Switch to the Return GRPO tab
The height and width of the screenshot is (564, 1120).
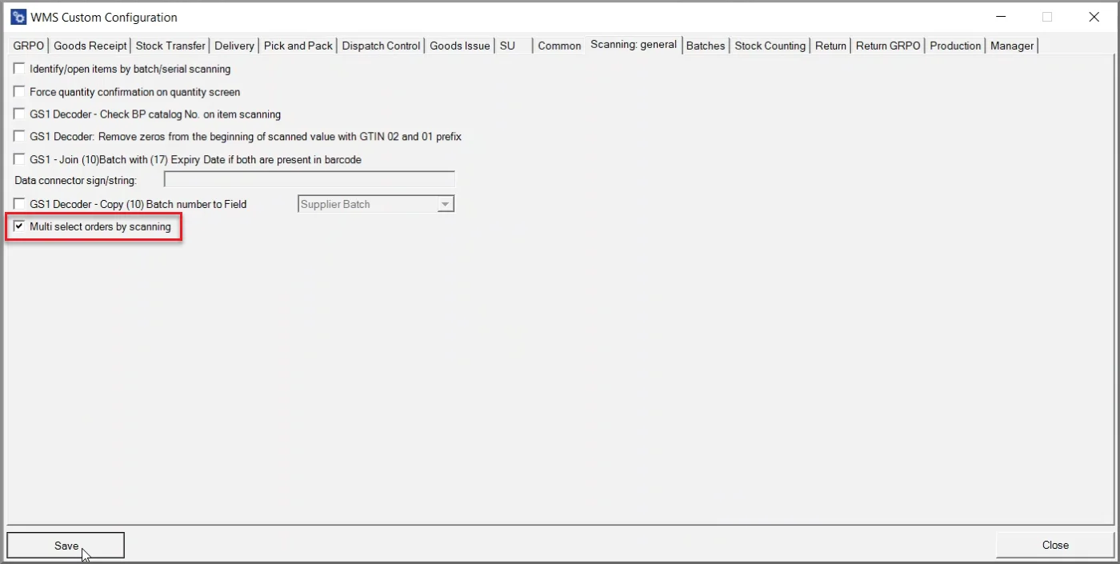[x=888, y=46]
